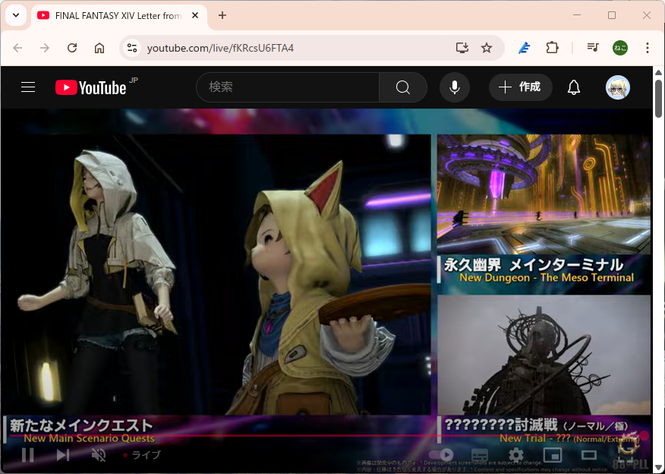
Task: View site information for youtube.com
Action: click(x=132, y=48)
